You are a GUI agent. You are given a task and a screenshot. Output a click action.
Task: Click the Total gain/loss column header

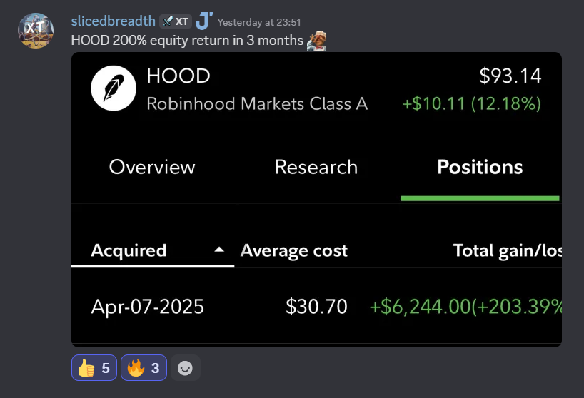pyautogui.click(x=508, y=250)
